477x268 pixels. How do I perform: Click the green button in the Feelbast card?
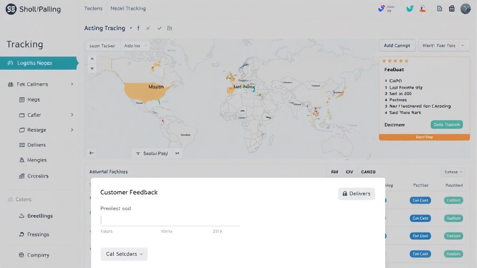447,125
